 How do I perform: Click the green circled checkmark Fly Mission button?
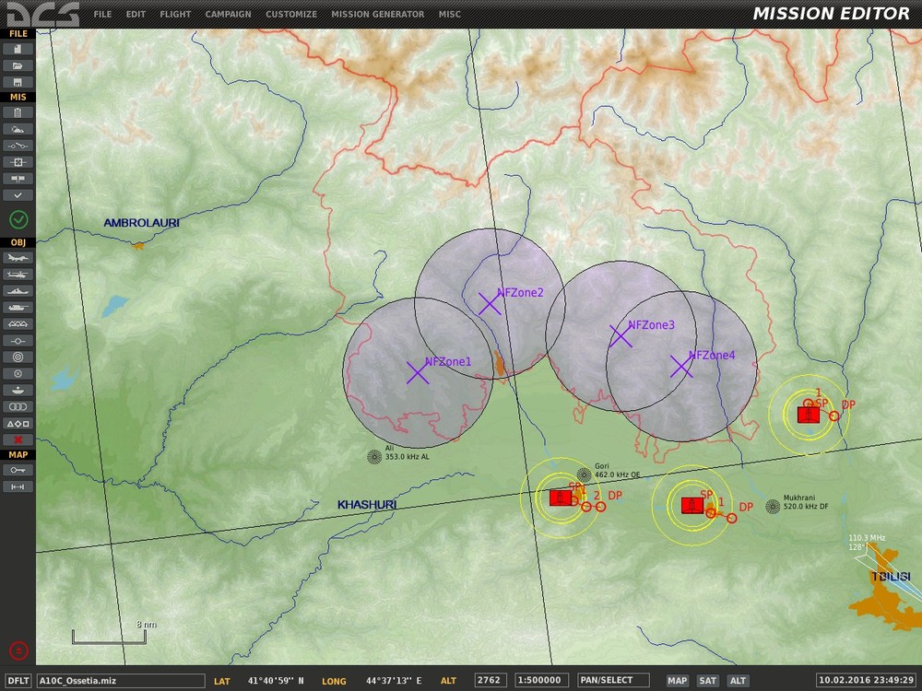pos(18,220)
